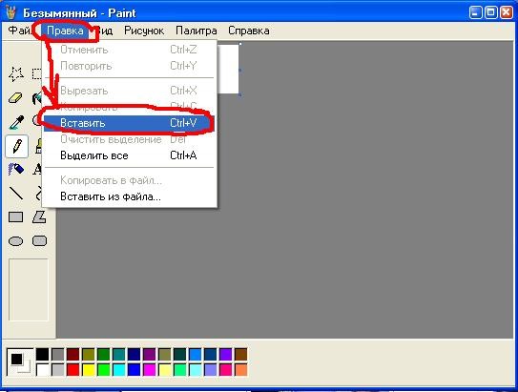The height and width of the screenshot is (392, 518).
Task: Select the Rectangle shape tool
Action: [16, 217]
